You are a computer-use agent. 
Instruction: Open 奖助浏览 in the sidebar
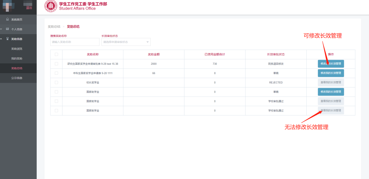click(x=17, y=49)
